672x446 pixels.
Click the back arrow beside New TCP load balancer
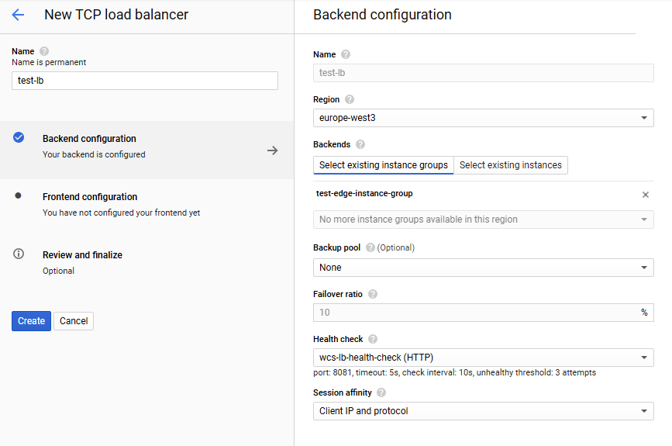pyautogui.click(x=18, y=15)
